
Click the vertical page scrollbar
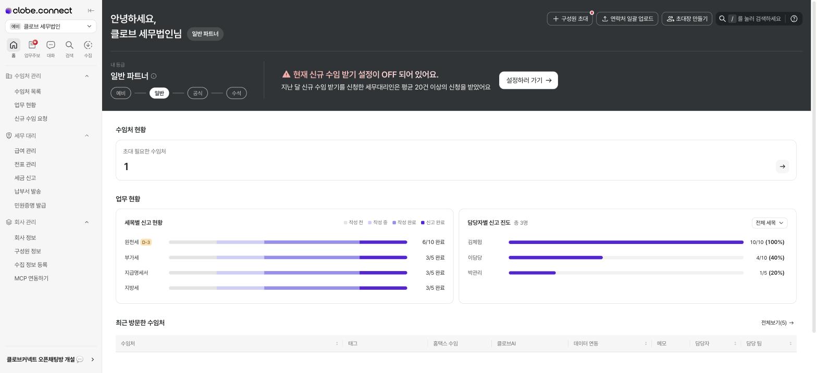pyautogui.click(x=814, y=166)
